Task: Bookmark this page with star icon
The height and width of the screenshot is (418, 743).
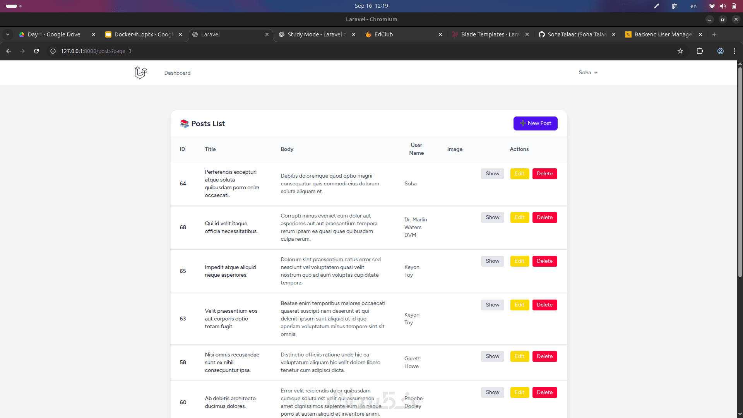Action: coord(680,51)
